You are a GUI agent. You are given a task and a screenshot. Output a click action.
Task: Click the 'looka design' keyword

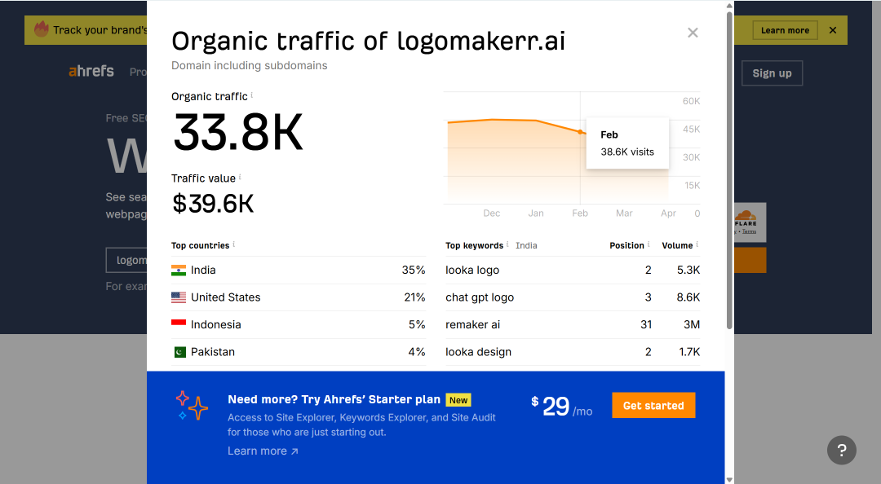point(479,352)
